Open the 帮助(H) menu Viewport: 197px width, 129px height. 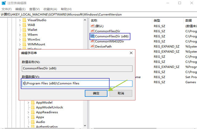(66, 9)
